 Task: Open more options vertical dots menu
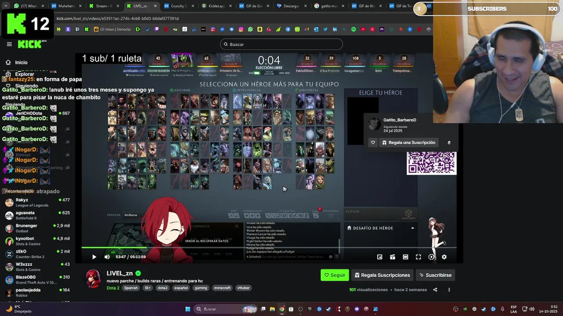click(449, 290)
